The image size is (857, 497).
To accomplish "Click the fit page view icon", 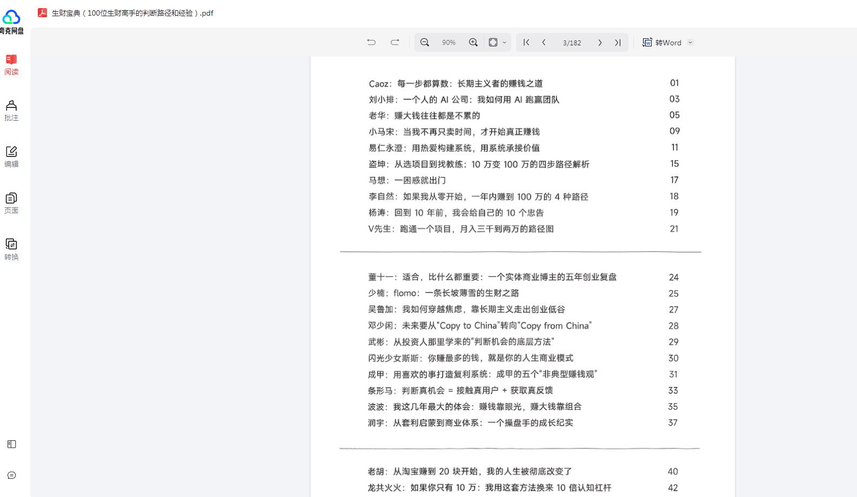I will (493, 43).
